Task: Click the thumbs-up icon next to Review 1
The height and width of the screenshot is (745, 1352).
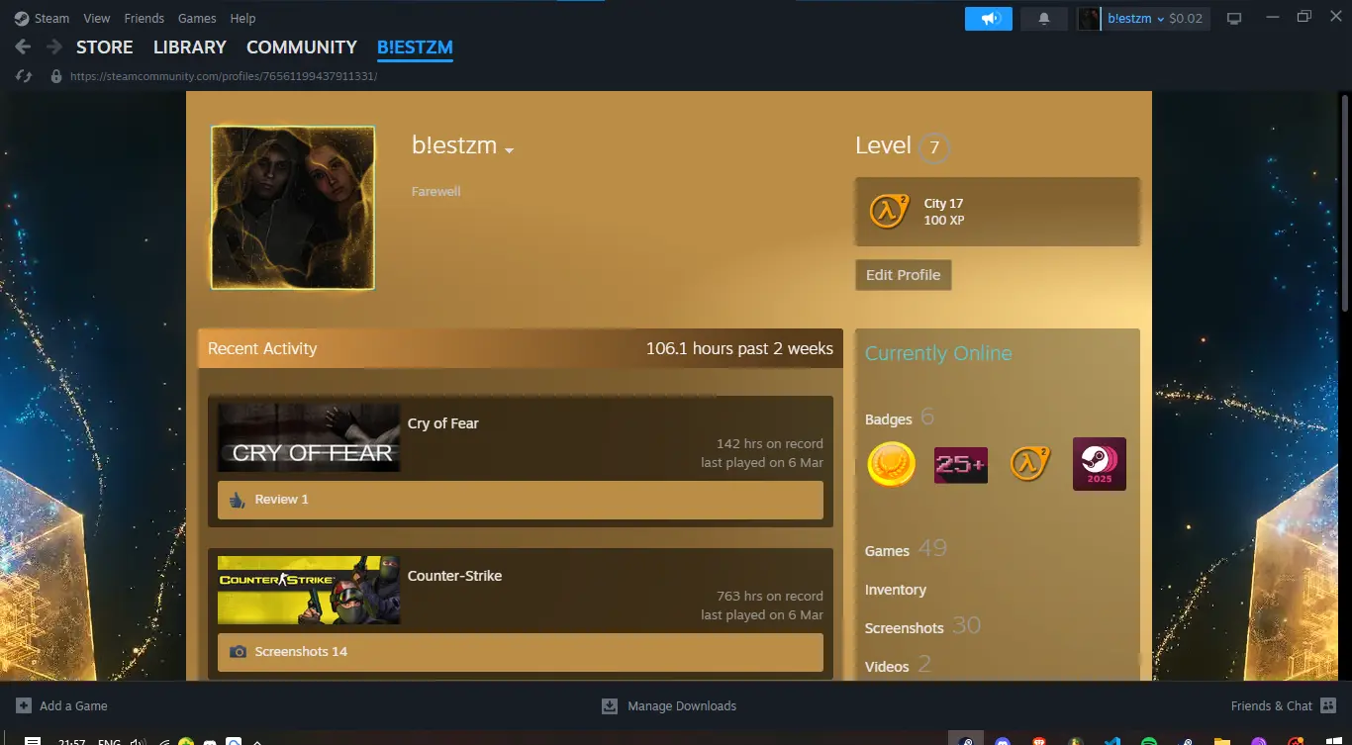Action: click(237, 500)
